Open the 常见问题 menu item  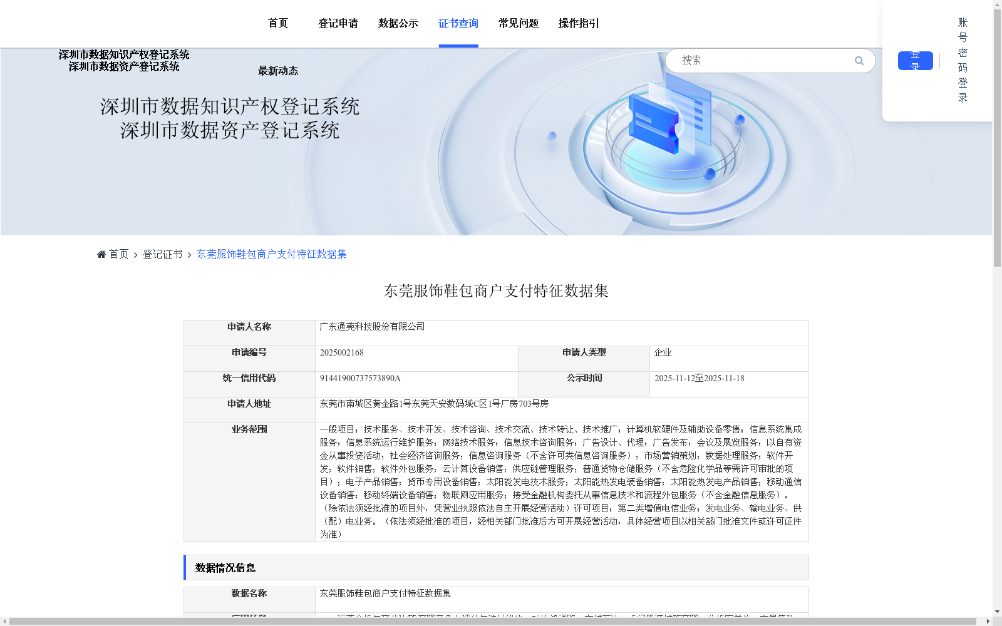pos(517,23)
